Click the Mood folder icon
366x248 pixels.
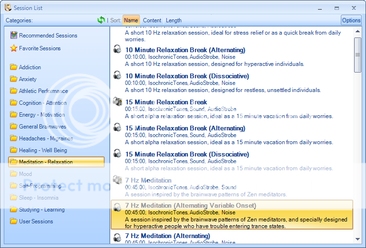point(14,174)
